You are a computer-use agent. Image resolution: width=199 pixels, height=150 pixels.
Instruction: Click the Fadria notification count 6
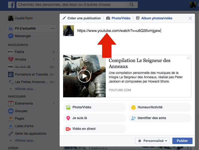pyautogui.click(x=54, y=52)
